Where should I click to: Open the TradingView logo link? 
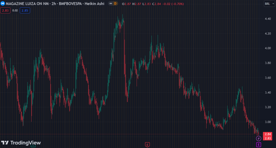(x=21, y=143)
